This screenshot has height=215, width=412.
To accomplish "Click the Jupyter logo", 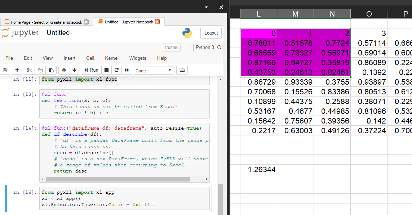I will click(22, 32).
